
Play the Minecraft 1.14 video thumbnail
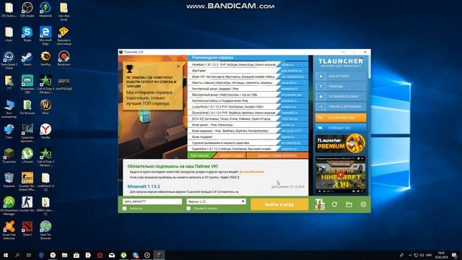tap(341, 175)
